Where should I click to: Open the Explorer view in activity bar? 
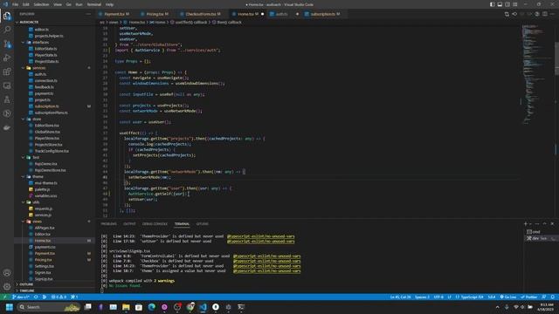coord(7,16)
